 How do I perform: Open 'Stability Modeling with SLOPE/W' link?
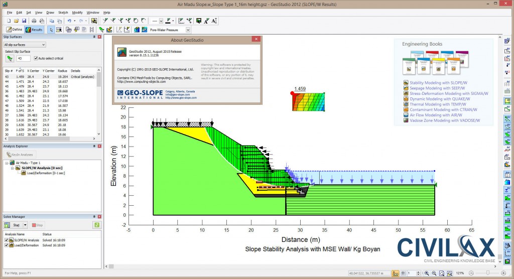pos(438,83)
